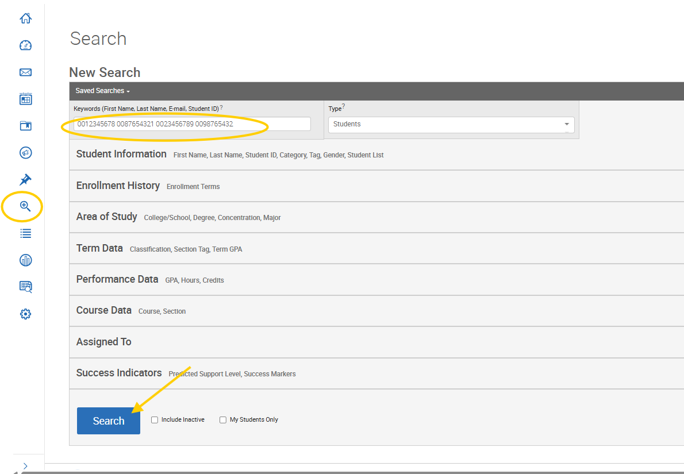Expand the Performance Data section
Image resolution: width=684 pixels, height=474 pixels.
tap(117, 279)
